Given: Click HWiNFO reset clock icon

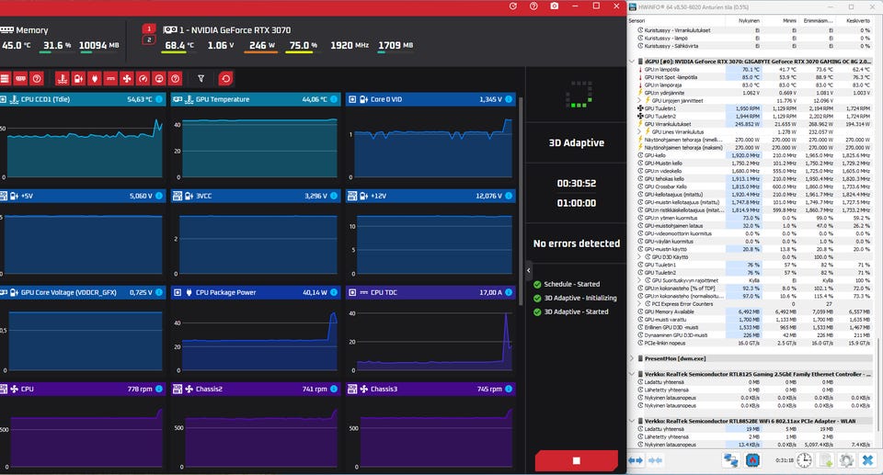Looking at the screenshot, I should click(804, 460).
